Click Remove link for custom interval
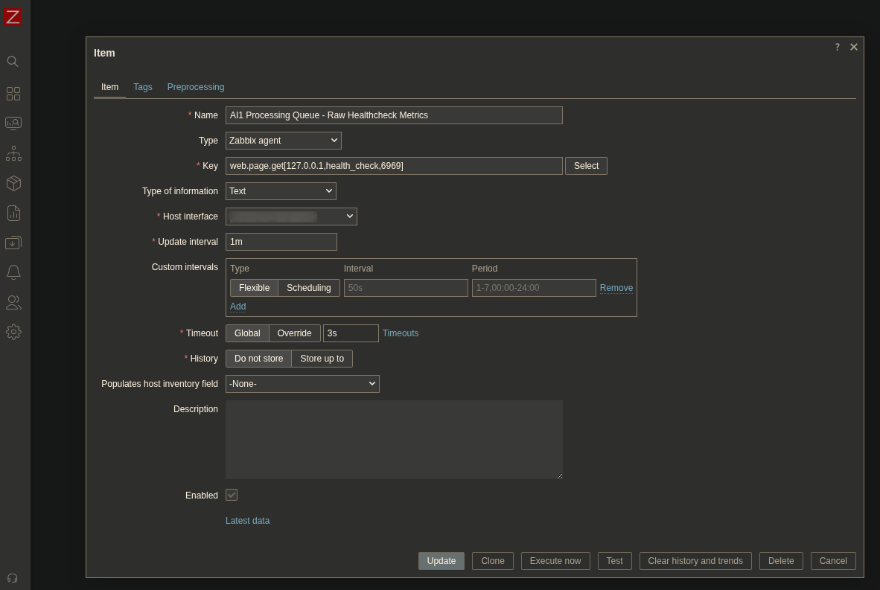880x590 pixels. pyautogui.click(x=616, y=288)
